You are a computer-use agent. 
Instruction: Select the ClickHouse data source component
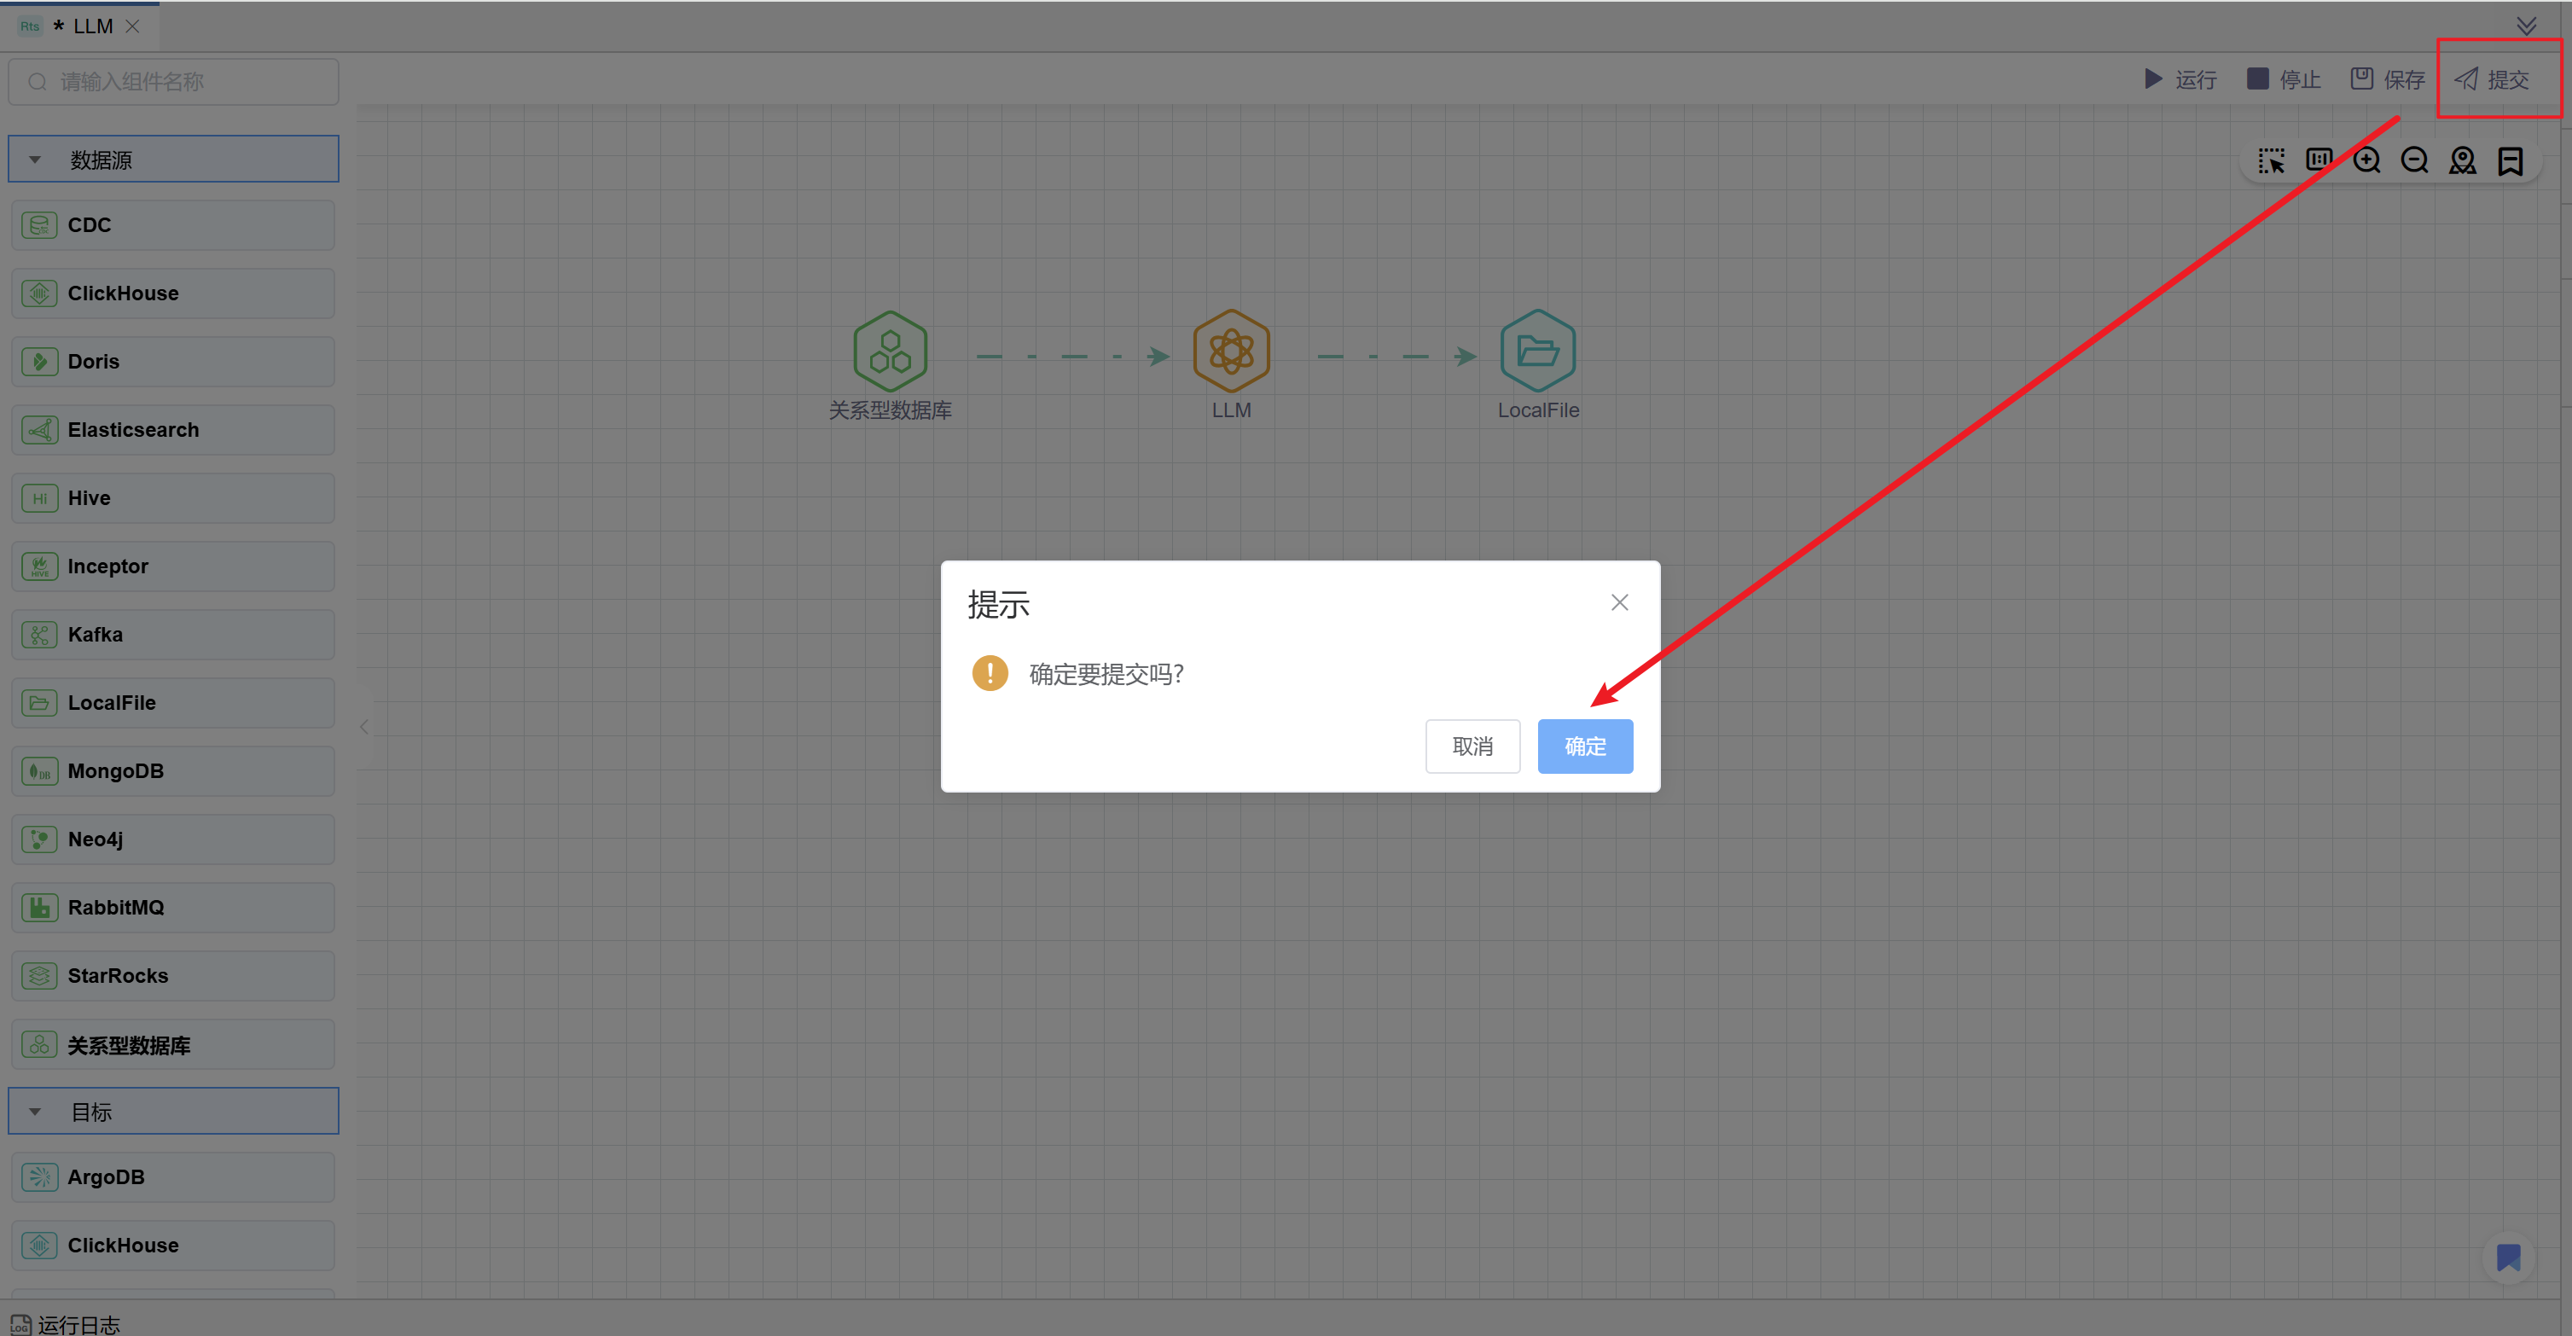(x=174, y=293)
